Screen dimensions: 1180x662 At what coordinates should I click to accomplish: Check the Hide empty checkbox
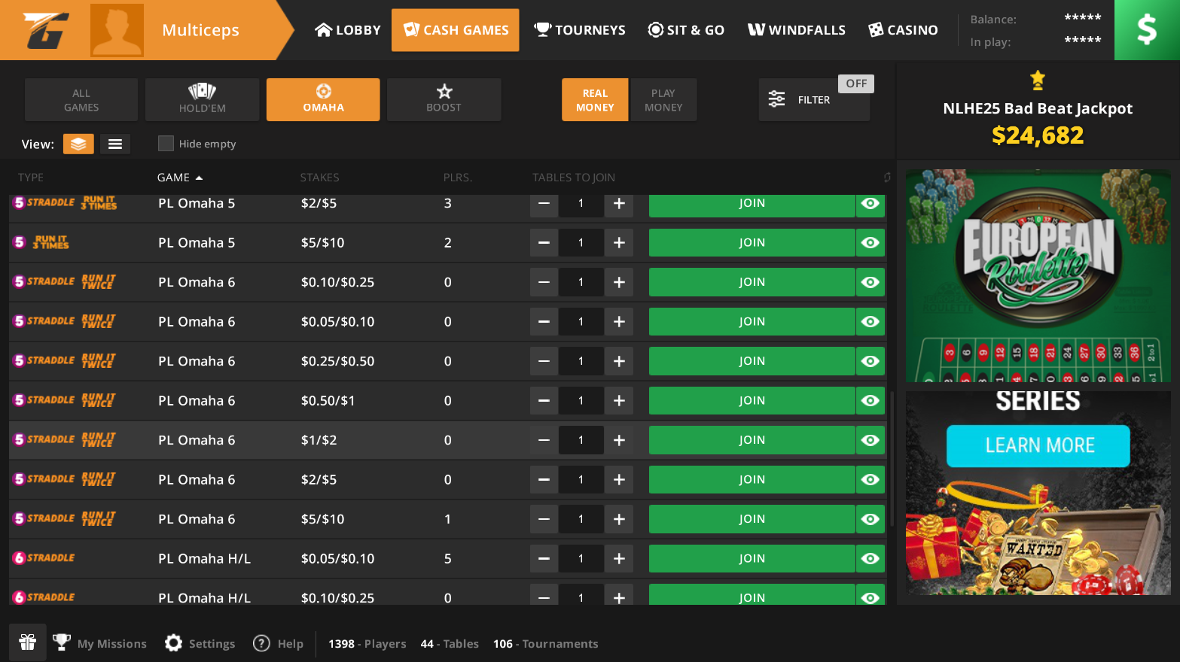(x=166, y=144)
